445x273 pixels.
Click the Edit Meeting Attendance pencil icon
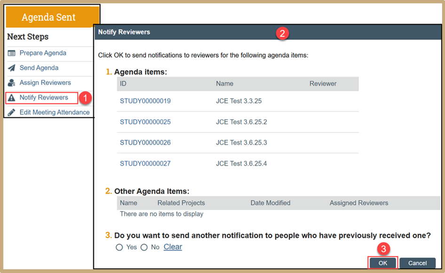click(x=12, y=113)
